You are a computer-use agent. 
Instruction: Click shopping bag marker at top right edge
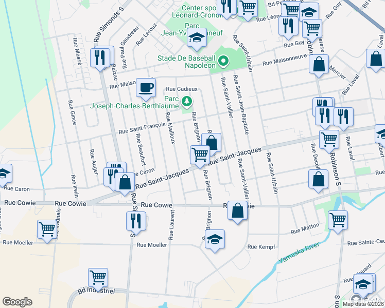coord(376,59)
